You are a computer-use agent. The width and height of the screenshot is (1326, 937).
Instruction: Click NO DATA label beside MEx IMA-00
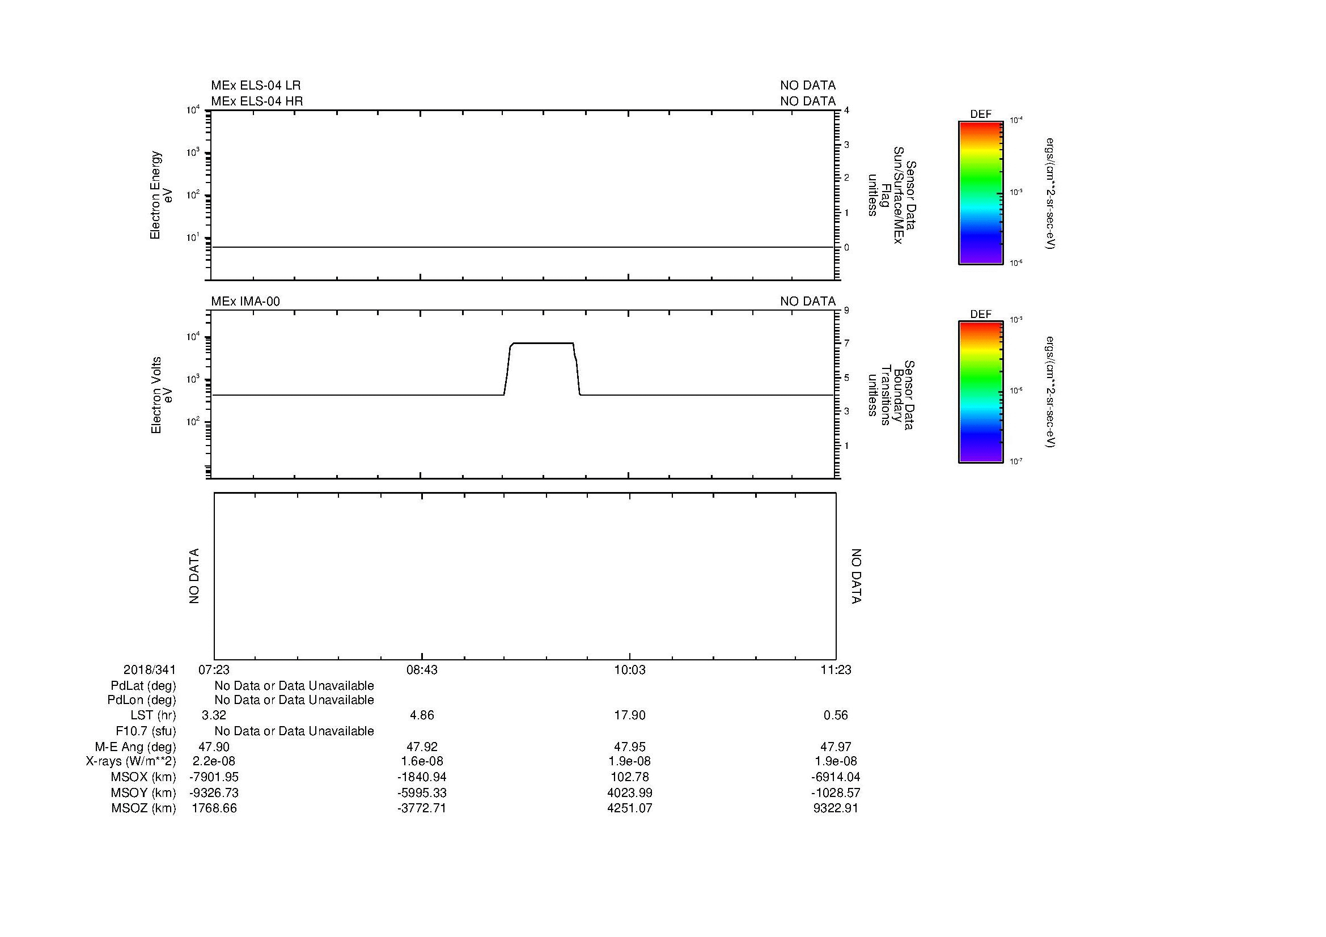point(808,302)
